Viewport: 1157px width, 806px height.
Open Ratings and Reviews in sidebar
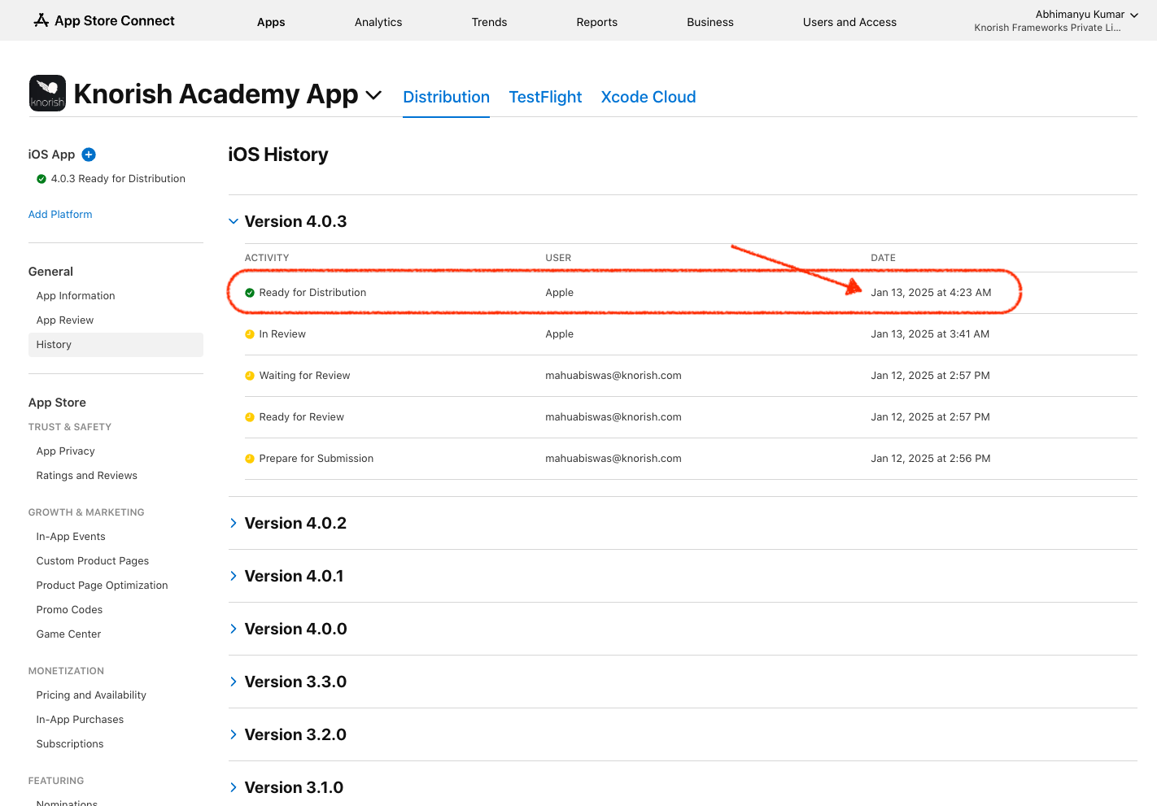point(86,476)
